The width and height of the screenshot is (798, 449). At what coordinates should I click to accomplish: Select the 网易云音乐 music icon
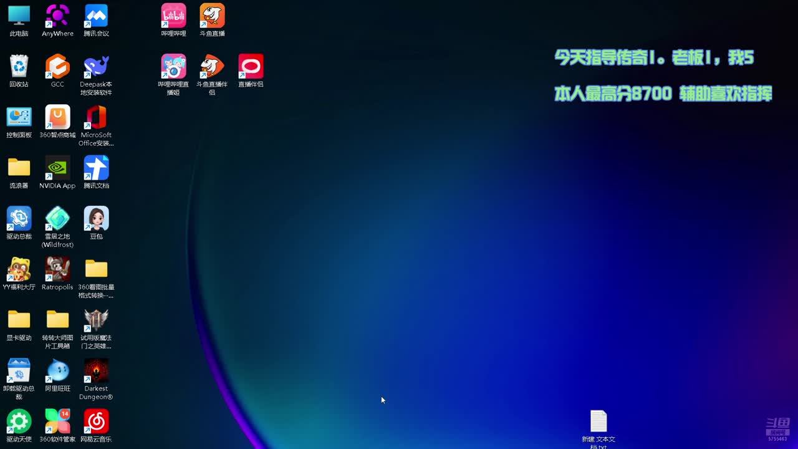point(96,422)
